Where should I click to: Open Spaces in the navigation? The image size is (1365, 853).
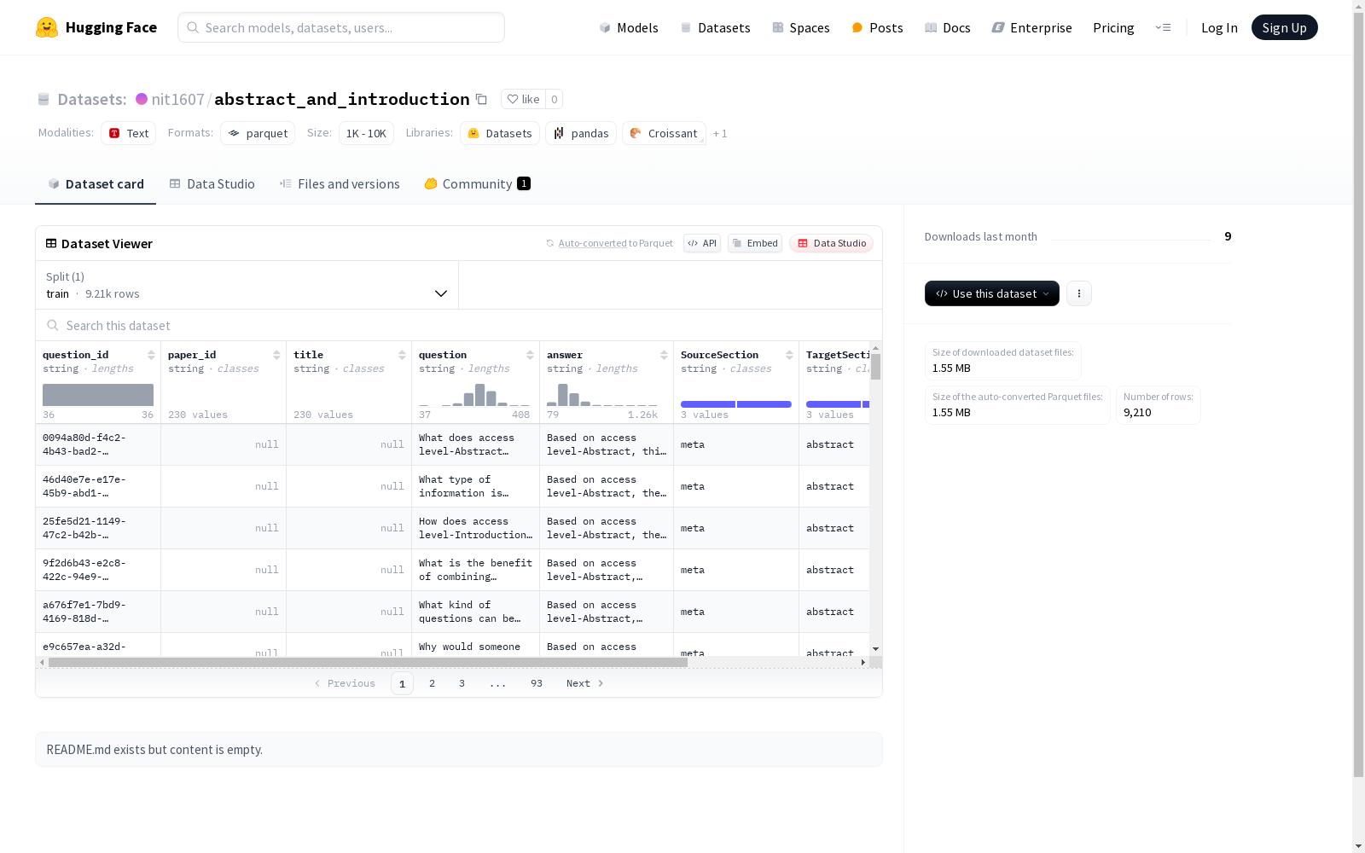tap(801, 27)
